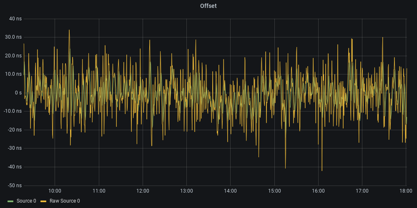Click the 40 ns y-axis label
417x208 pixels.
(x=15, y=19)
